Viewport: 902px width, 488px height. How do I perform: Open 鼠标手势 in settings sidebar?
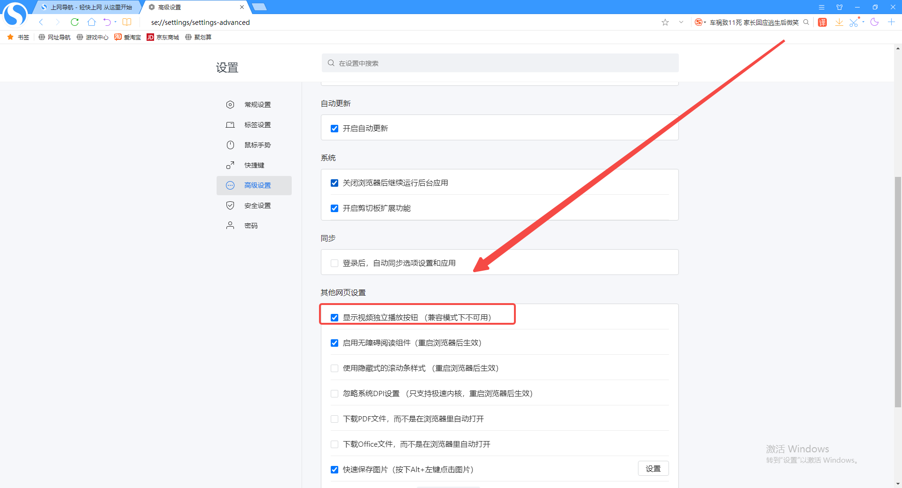[x=254, y=145]
